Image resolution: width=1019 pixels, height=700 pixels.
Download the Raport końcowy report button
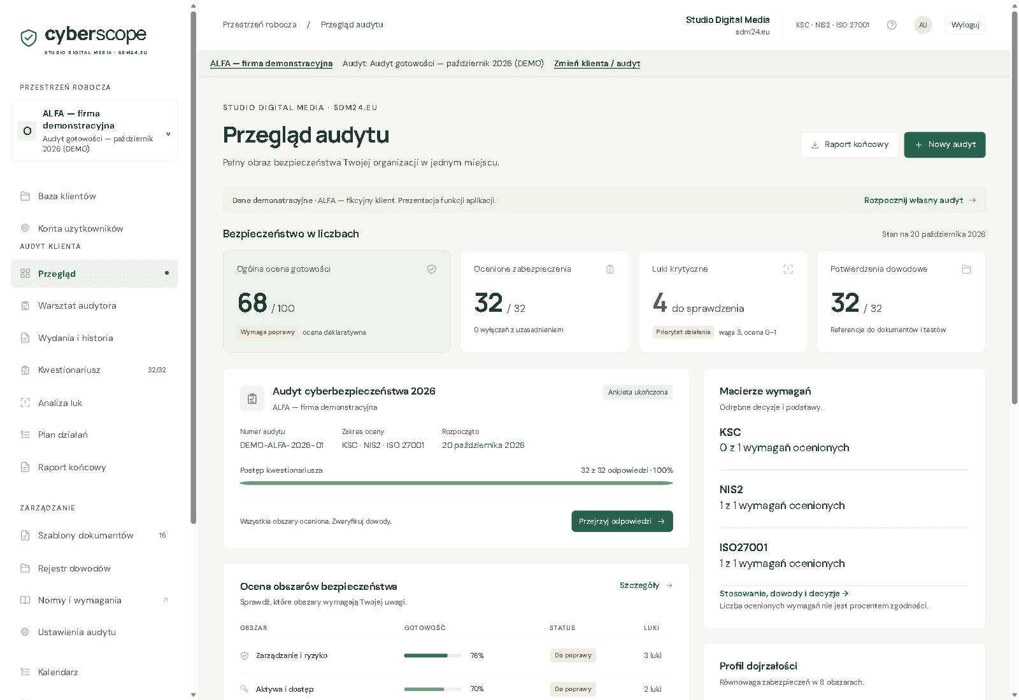(x=850, y=144)
